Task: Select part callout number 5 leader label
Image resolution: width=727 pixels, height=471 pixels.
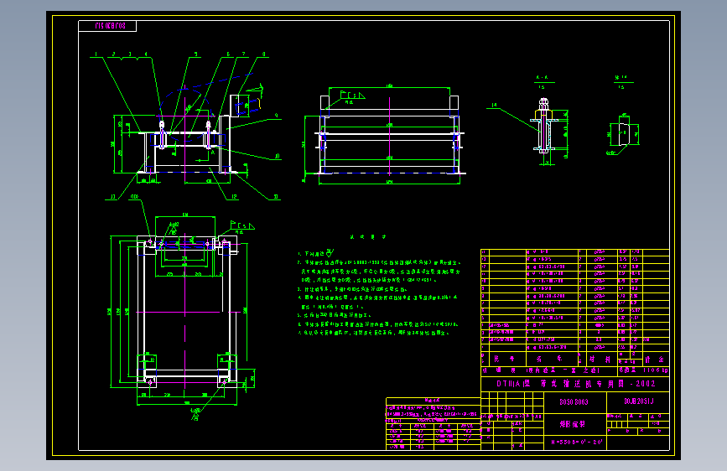Action: click(x=195, y=54)
